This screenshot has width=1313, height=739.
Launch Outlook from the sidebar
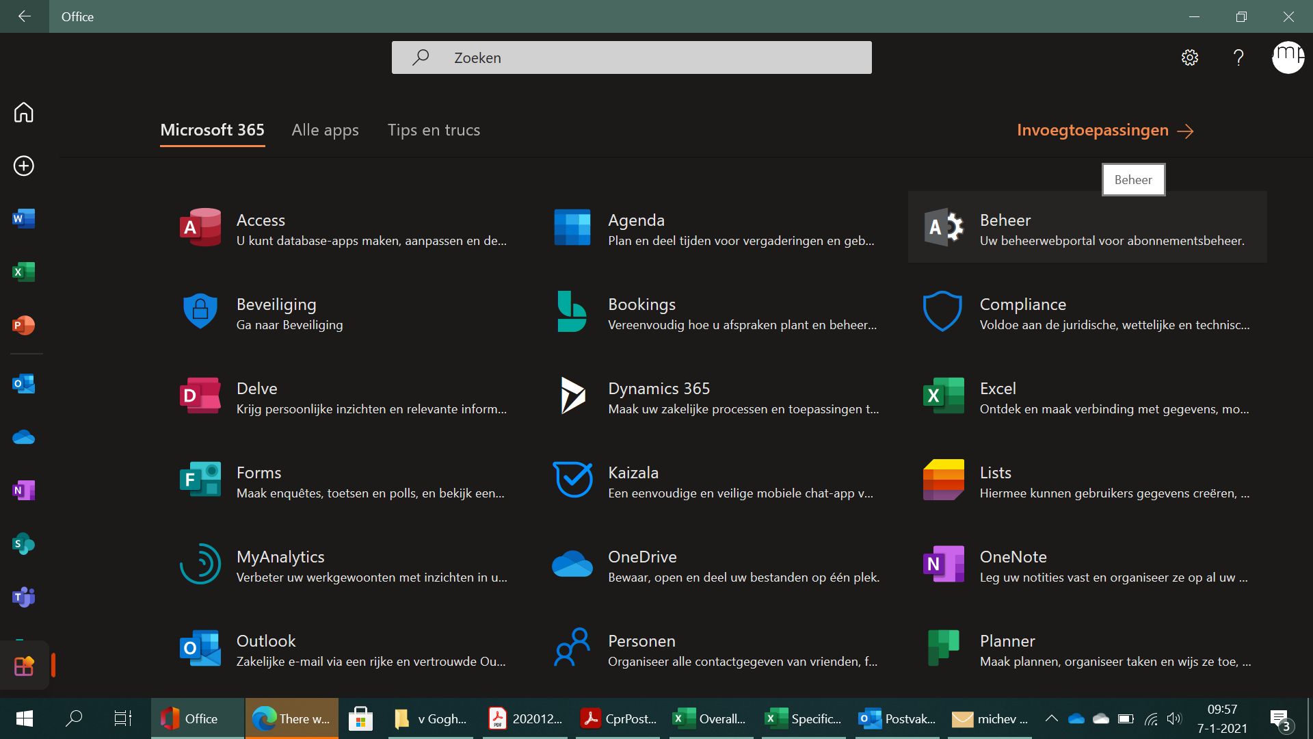pos(24,384)
